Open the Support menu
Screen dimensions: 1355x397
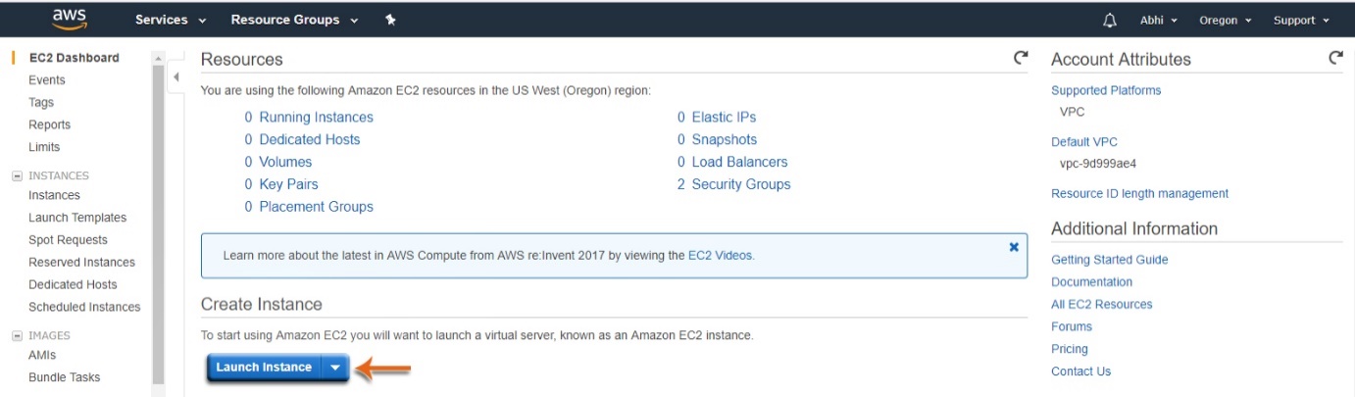[1301, 20]
